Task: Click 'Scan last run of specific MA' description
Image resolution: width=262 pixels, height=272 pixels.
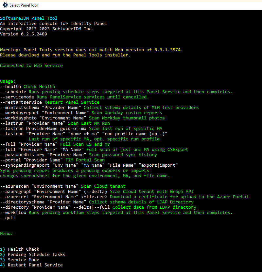Action: click(x=126, y=129)
